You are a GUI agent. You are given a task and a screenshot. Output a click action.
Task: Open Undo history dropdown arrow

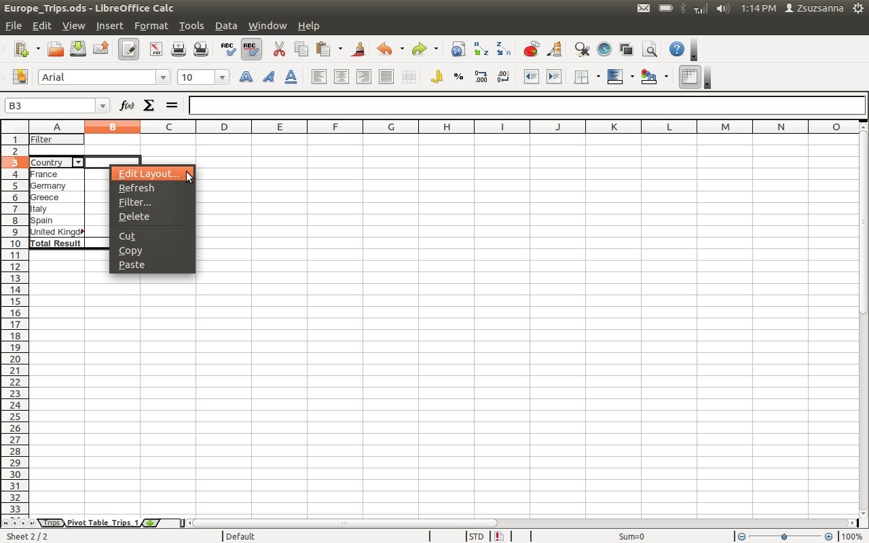pos(401,50)
